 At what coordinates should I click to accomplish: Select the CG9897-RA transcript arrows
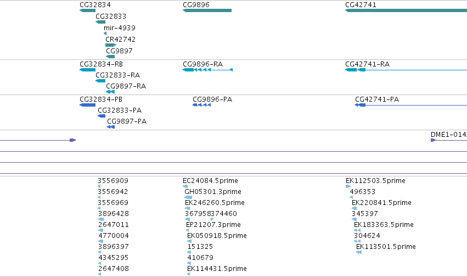tap(110, 92)
